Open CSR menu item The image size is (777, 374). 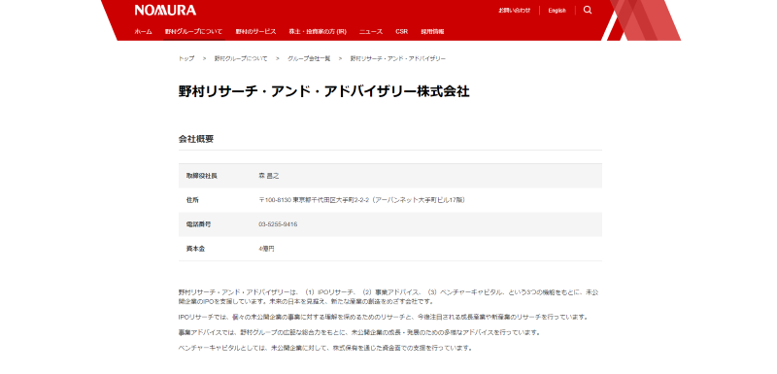pos(401,31)
